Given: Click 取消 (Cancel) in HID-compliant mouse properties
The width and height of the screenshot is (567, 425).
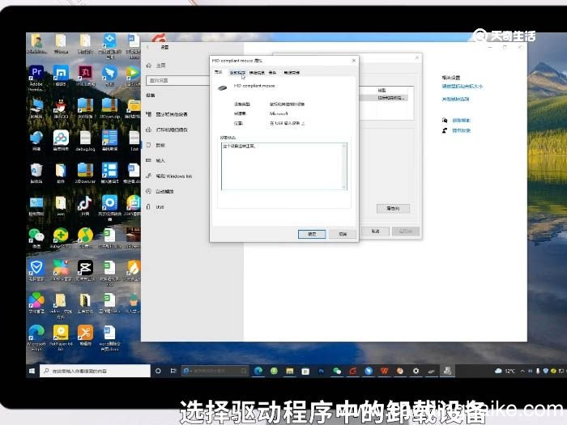Looking at the screenshot, I should click(x=343, y=234).
